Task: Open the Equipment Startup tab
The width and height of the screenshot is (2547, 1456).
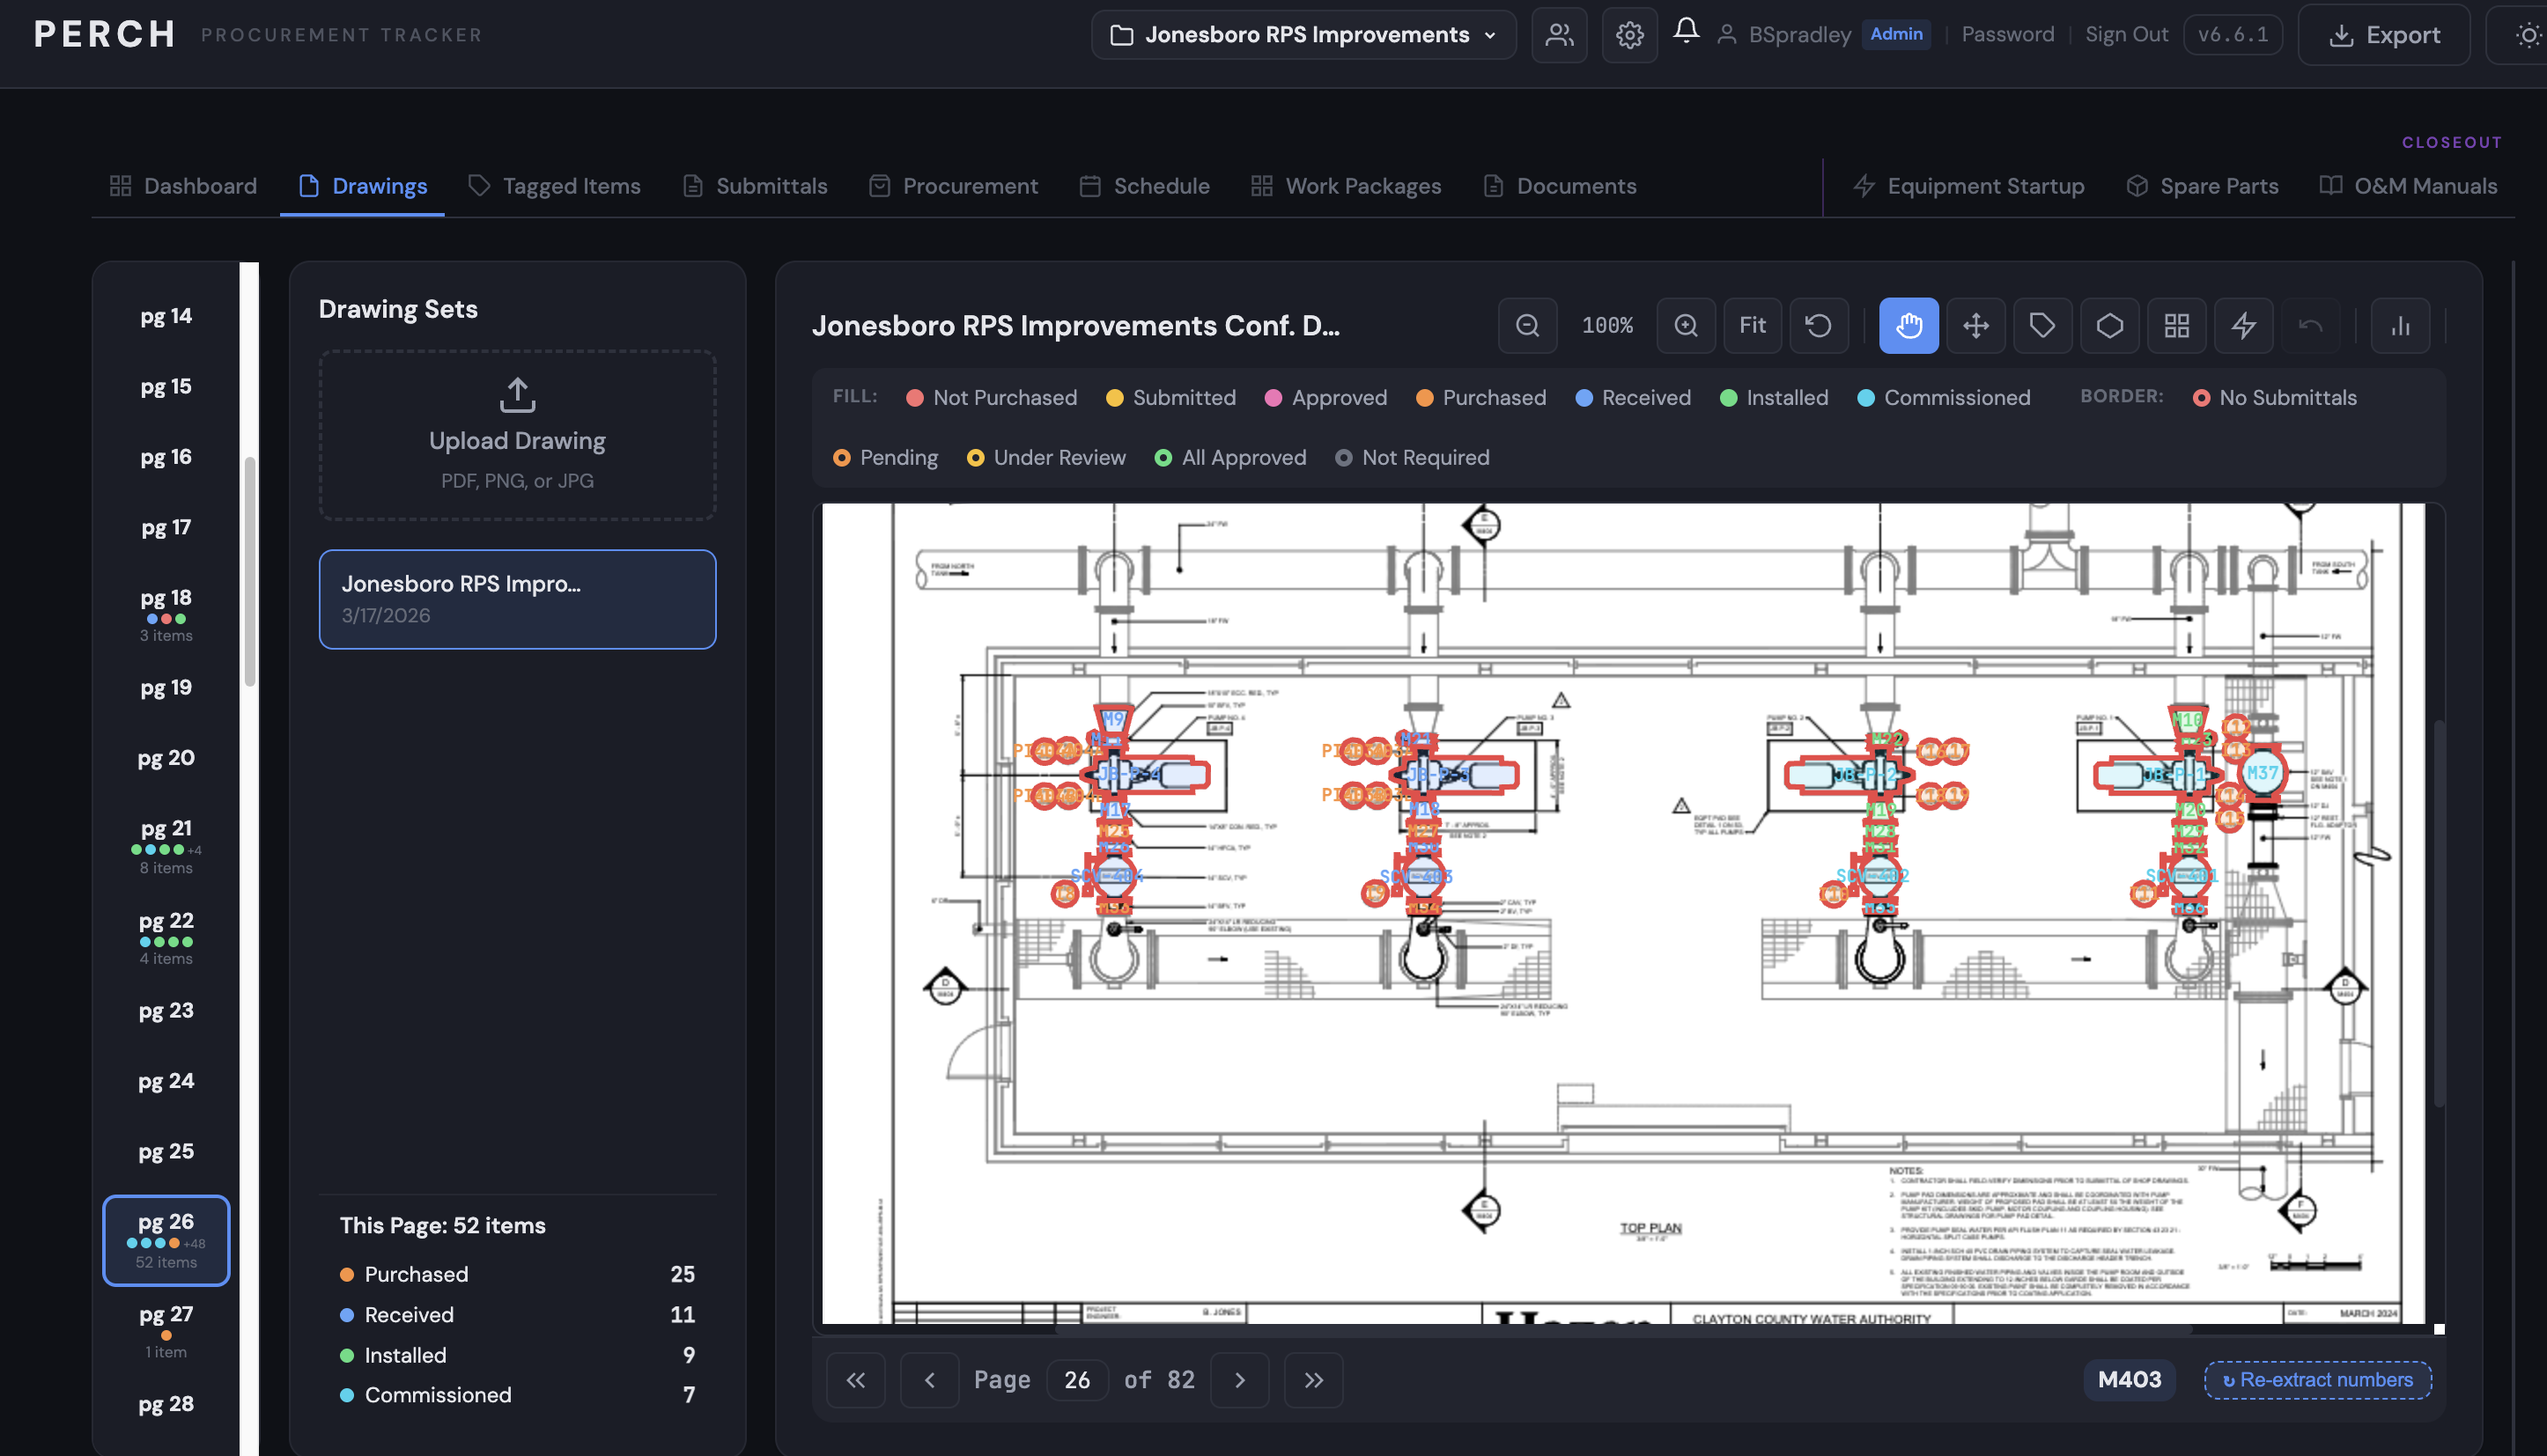Action: (1967, 186)
